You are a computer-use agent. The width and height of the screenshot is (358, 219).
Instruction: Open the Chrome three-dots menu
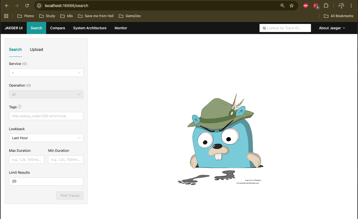coord(351,6)
